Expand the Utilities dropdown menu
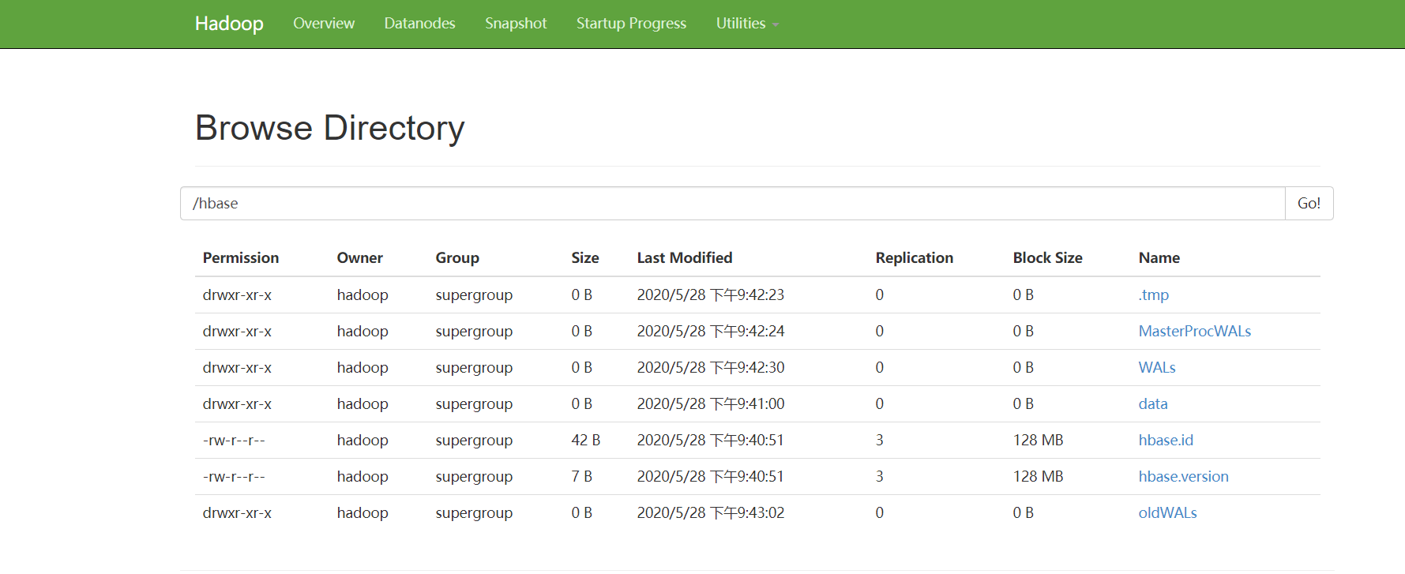This screenshot has width=1405, height=574. coord(747,24)
